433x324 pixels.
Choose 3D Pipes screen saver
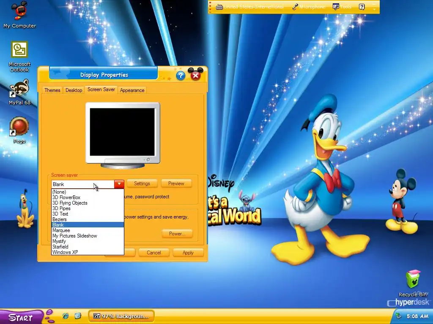coord(88,208)
